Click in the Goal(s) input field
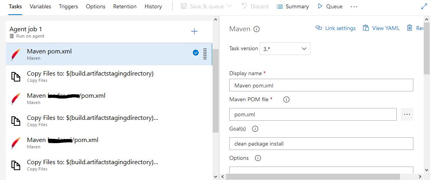 321,144
